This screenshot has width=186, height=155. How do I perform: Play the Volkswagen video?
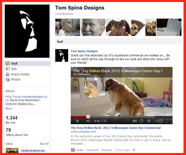(78, 121)
